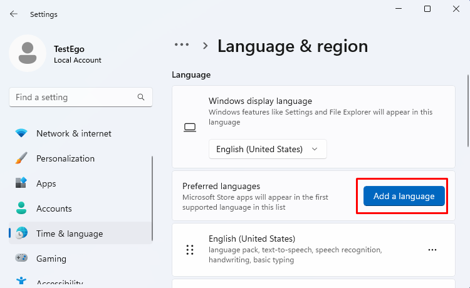Click the Settings window title text
The height and width of the screenshot is (288, 470).
(x=43, y=14)
